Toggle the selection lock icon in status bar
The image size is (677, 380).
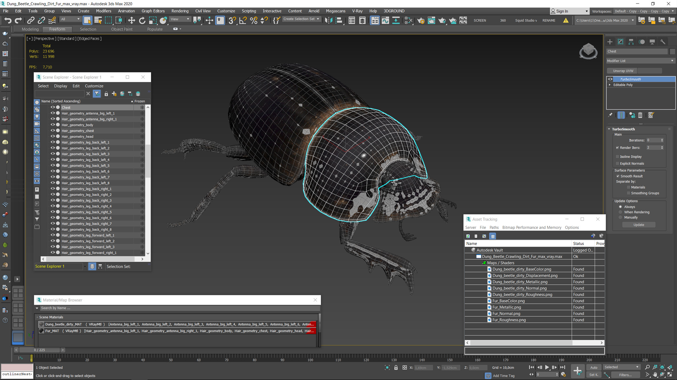[396, 368]
